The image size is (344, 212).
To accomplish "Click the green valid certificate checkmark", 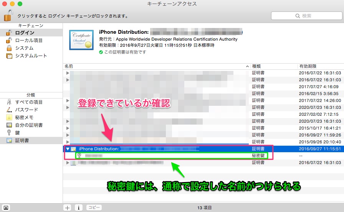I will pyautogui.click(x=101, y=52).
